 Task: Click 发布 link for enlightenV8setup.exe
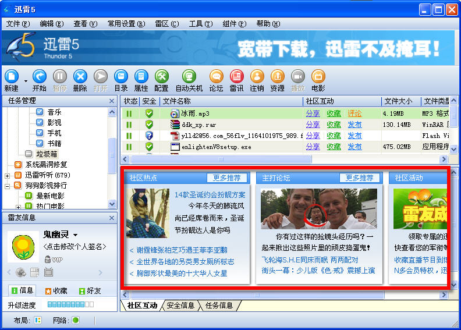click(354, 147)
